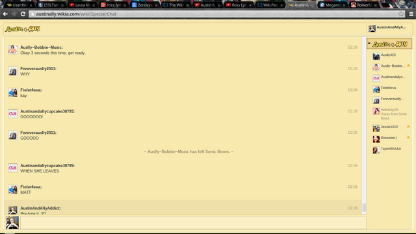This screenshot has width=416, height=234.
Task: Click Jessie1010 avatar in user list
Action: point(376,128)
